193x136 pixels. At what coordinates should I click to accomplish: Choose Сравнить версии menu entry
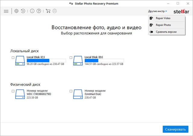(167, 32)
